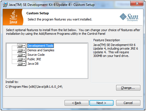
Task: Go to the next setup step
Action: (101, 103)
